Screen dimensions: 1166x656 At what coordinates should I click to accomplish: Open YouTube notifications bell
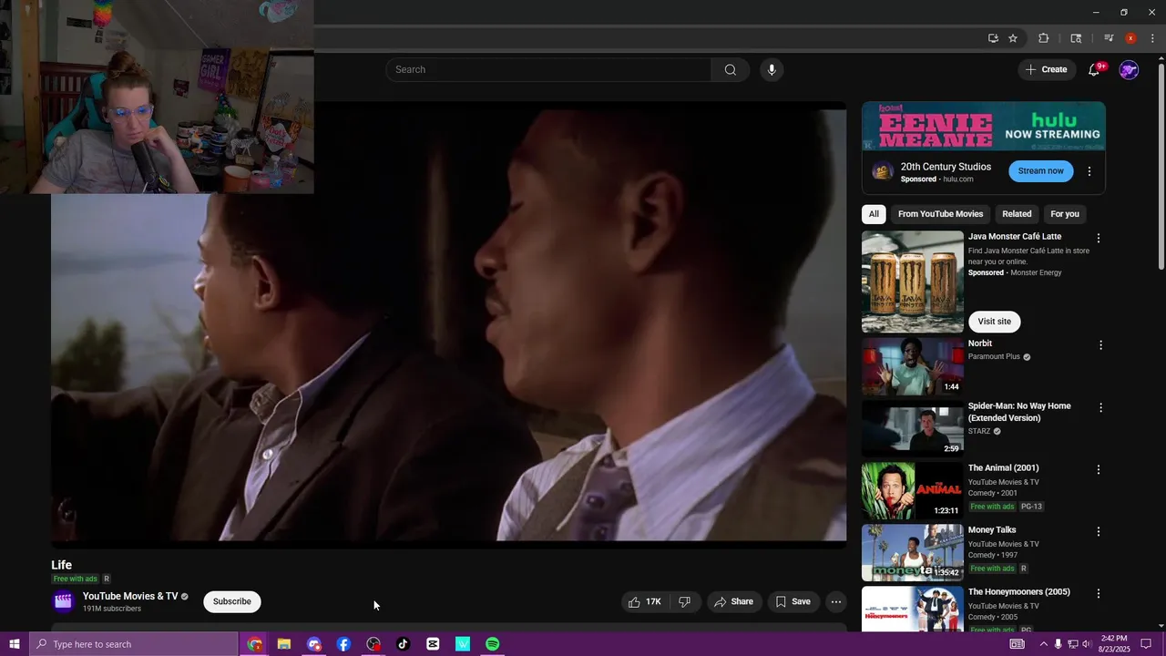point(1094,70)
